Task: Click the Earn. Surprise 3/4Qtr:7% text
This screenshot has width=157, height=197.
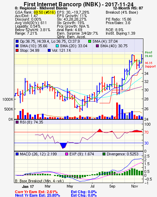Action: coord(77,34)
